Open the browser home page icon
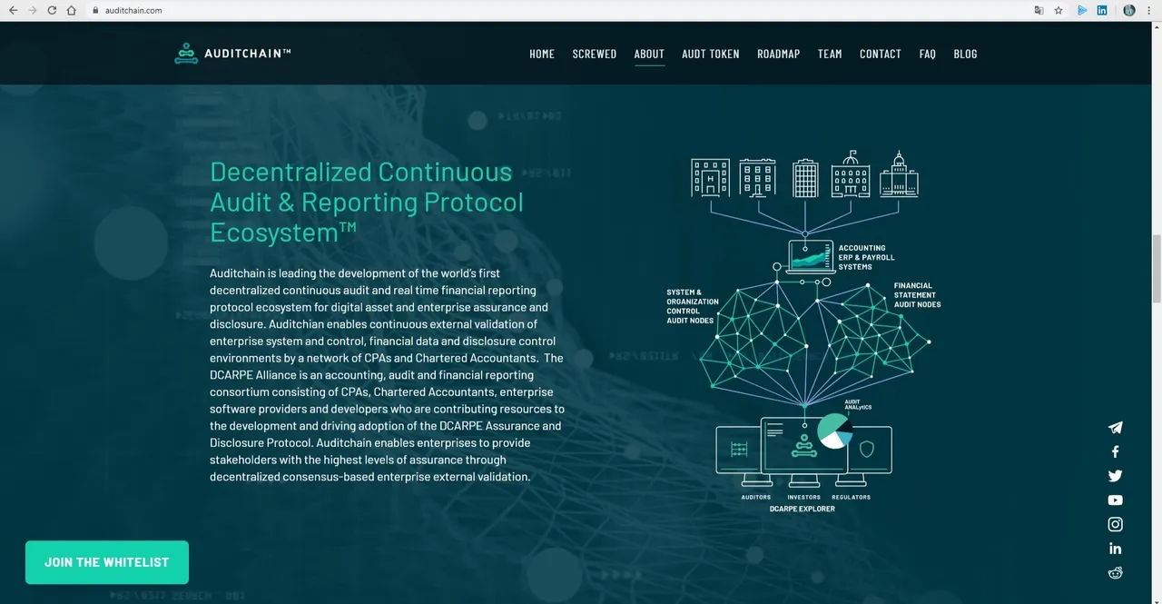Viewport: 1162px width, 604px height. [x=72, y=10]
